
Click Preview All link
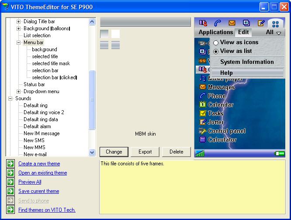click(30, 182)
